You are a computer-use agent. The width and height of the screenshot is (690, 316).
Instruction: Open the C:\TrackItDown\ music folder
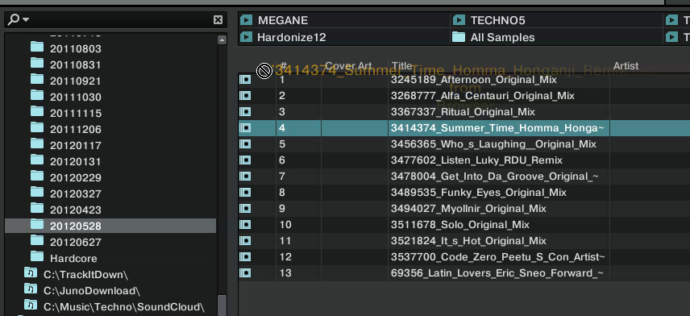click(85, 275)
